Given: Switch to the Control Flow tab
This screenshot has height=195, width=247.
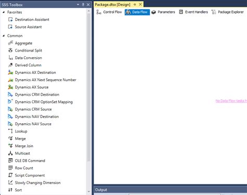Looking at the screenshot, I should (109, 12).
